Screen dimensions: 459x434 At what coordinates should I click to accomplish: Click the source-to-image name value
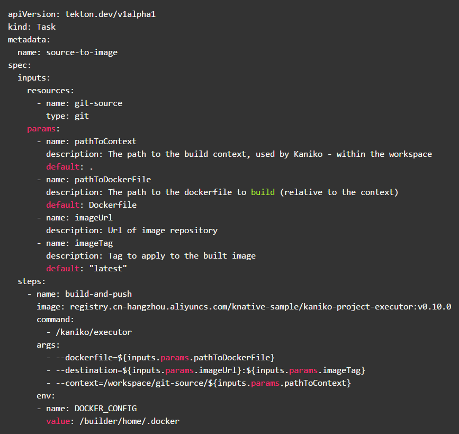pyautogui.click(x=82, y=52)
